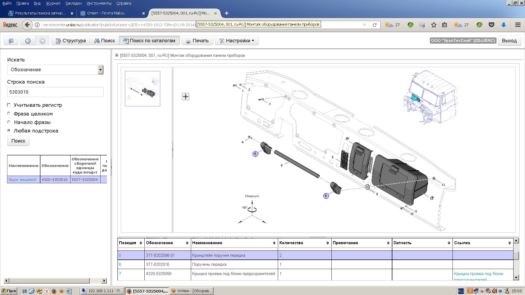This screenshot has height=295, width=525.
Task: Open the browser hamburger menu
Action: coord(518,25)
